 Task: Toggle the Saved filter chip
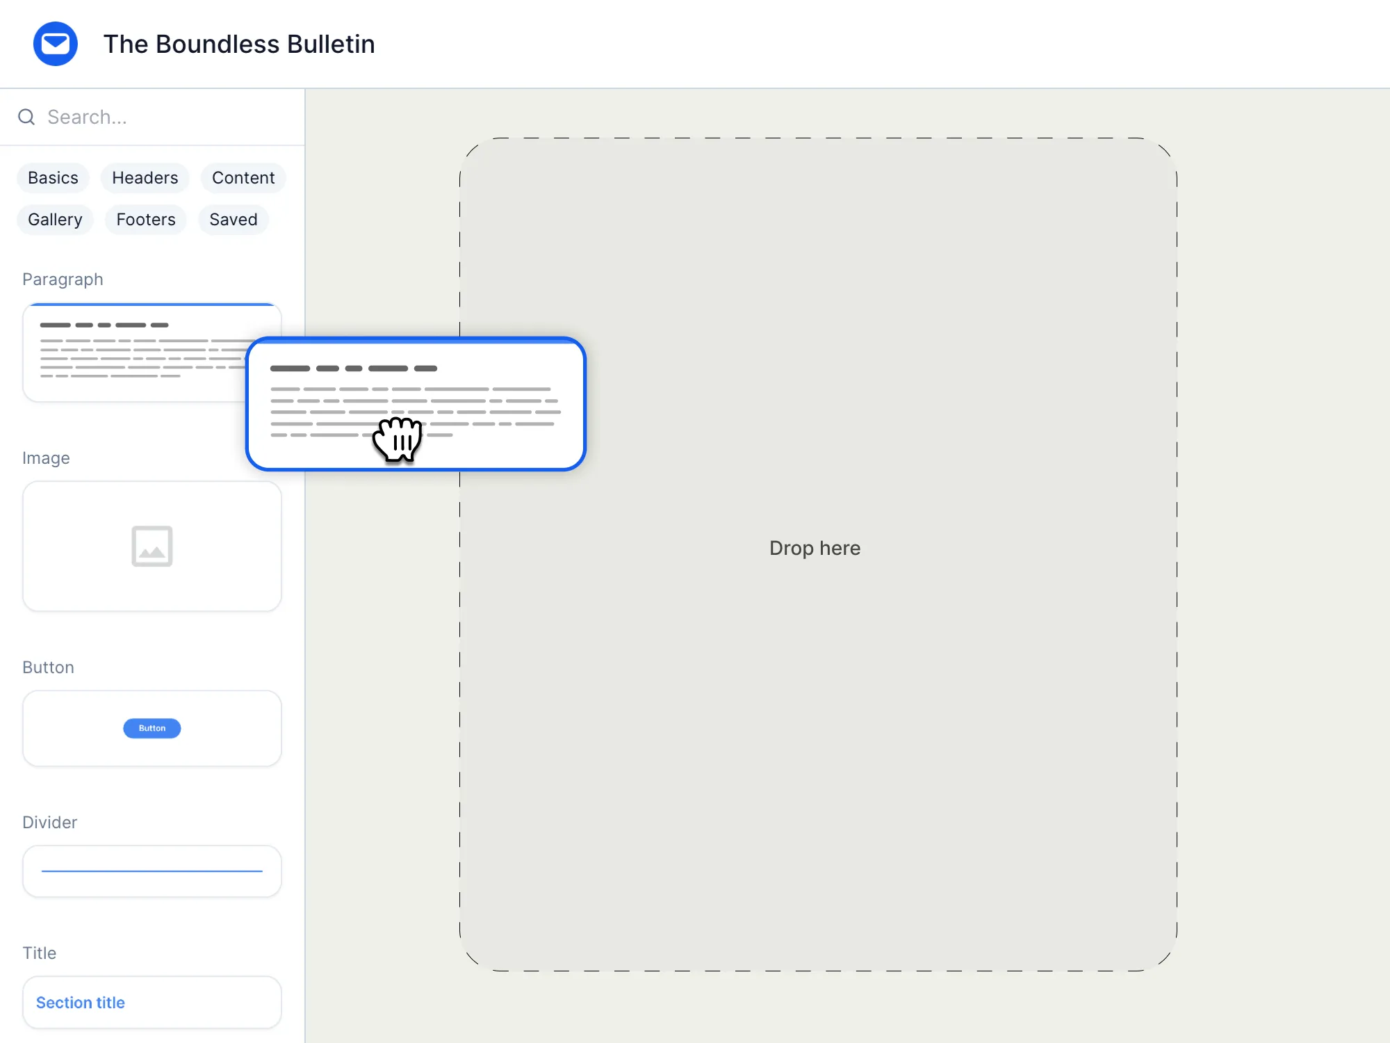[x=234, y=219]
